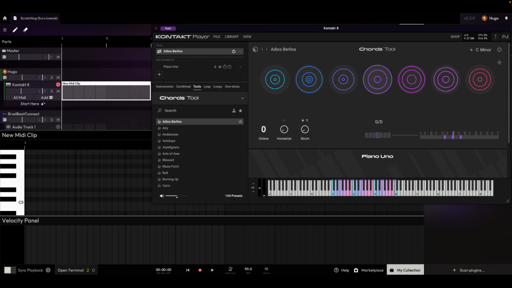This screenshot has width=512, height=288.
Task: Open the All Midi input selector
Action: [20, 97]
